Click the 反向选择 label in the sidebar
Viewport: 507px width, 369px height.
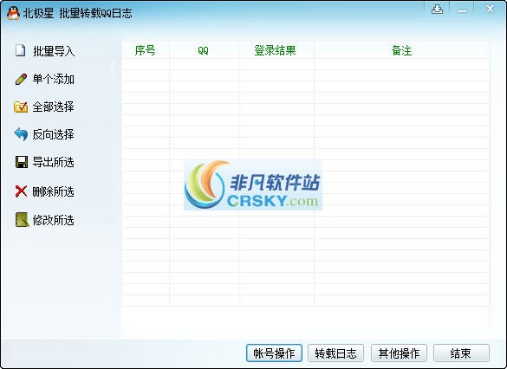coord(54,134)
